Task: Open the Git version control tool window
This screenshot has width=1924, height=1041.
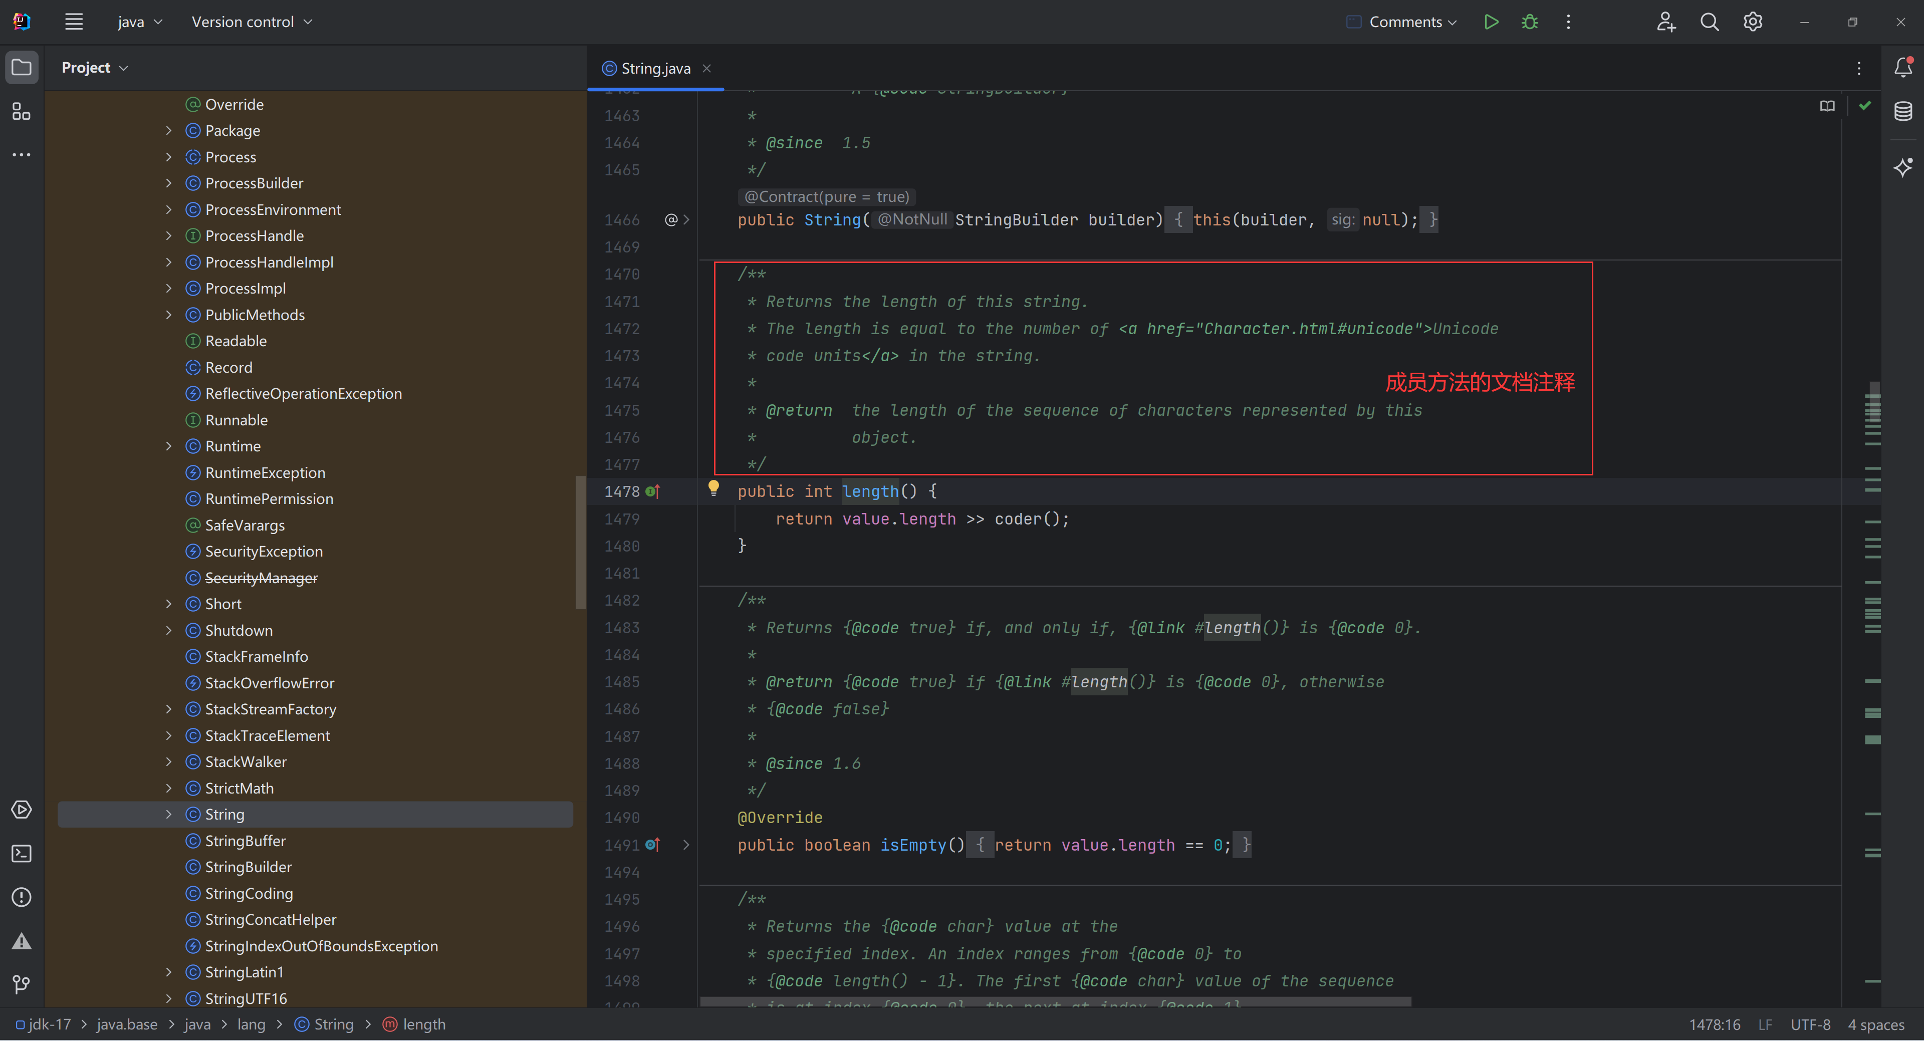Action: coord(22,984)
